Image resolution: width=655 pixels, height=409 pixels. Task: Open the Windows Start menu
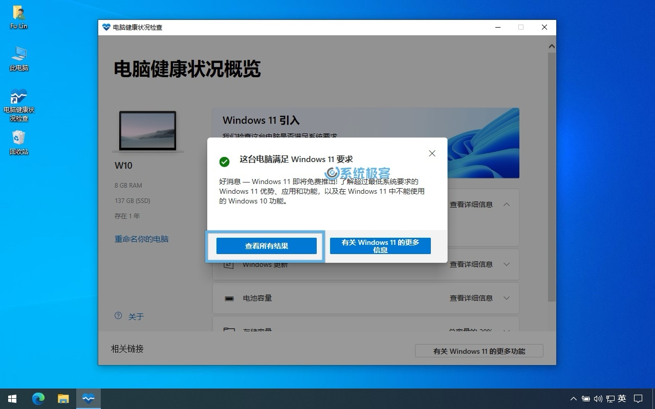(x=12, y=399)
